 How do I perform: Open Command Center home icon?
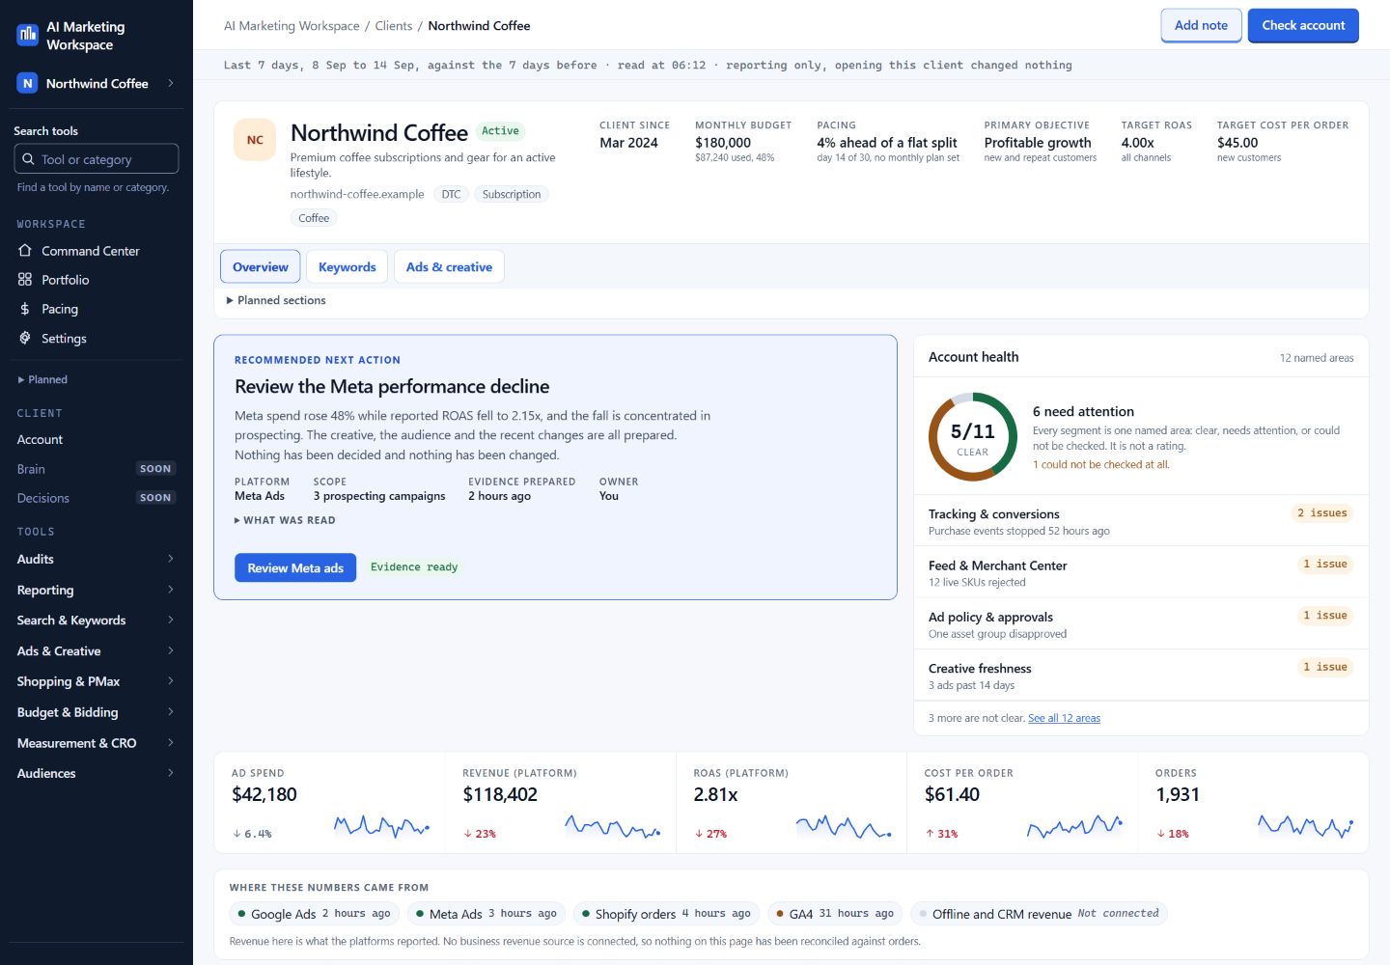click(25, 250)
